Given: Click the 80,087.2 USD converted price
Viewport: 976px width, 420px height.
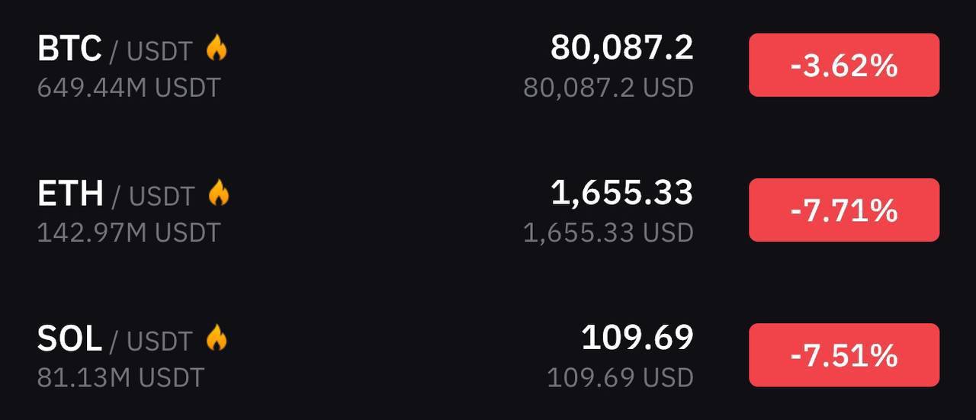Looking at the screenshot, I should [608, 88].
